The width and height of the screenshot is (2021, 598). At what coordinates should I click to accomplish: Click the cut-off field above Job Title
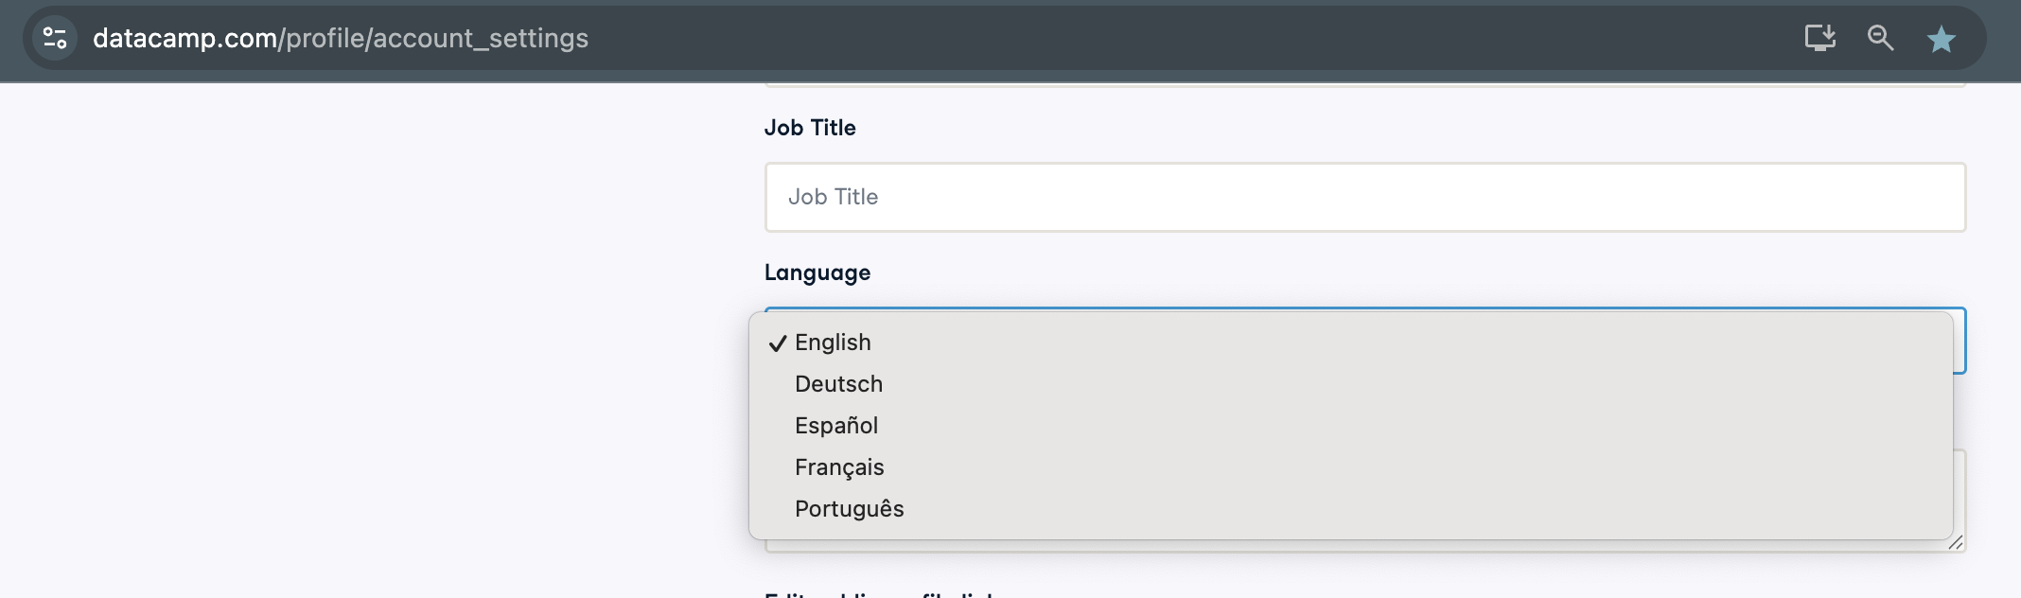click(x=1365, y=85)
